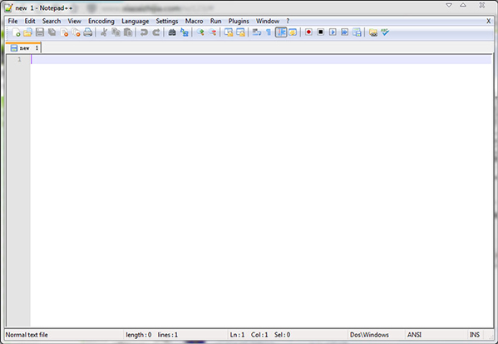Open the user defined language dialog icon

click(293, 32)
